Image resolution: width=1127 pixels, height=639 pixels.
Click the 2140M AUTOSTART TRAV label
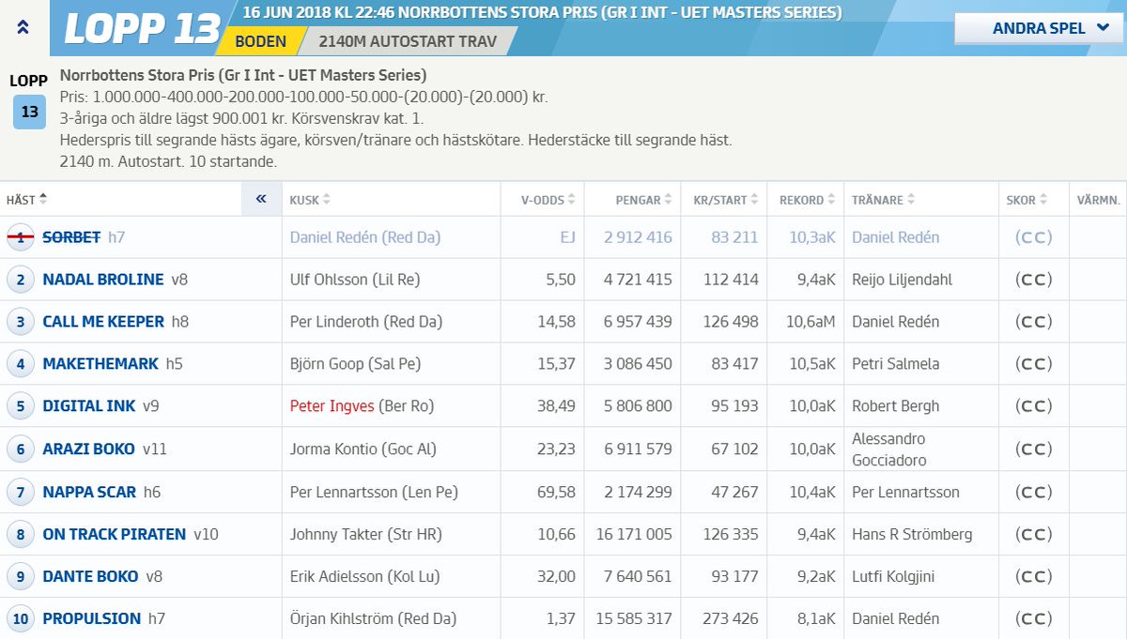[x=409, y=41]
